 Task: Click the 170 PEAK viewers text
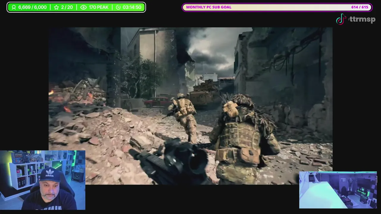[x=99, y=7]
